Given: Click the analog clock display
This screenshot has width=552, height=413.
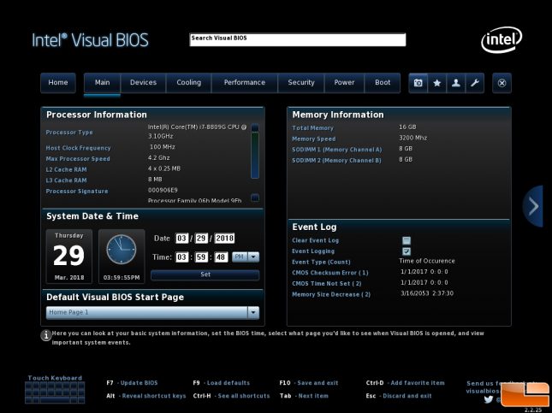Looking at the screenshot, I should pyautogui.click(x=122, y=250).
